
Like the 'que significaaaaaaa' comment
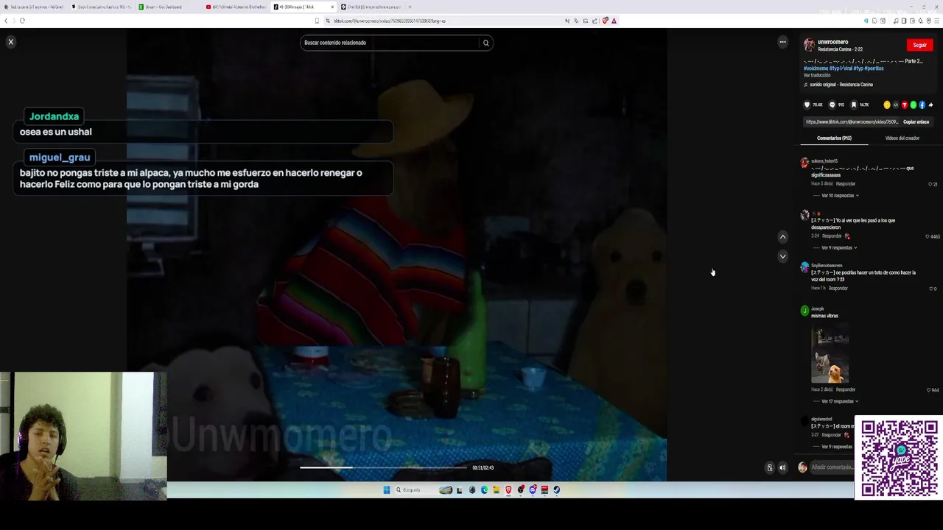point(930,184)
